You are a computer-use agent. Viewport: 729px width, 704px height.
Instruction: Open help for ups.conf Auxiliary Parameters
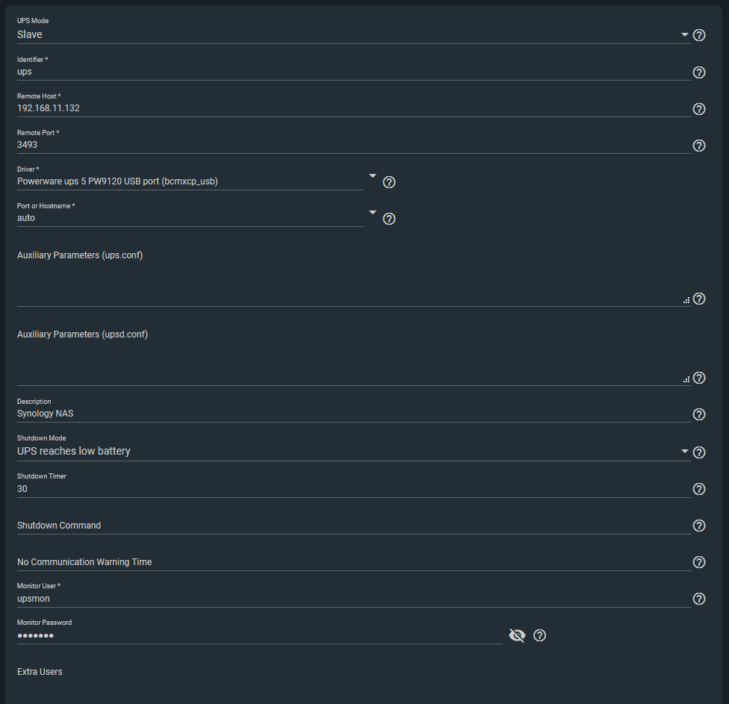pos(699,299)
